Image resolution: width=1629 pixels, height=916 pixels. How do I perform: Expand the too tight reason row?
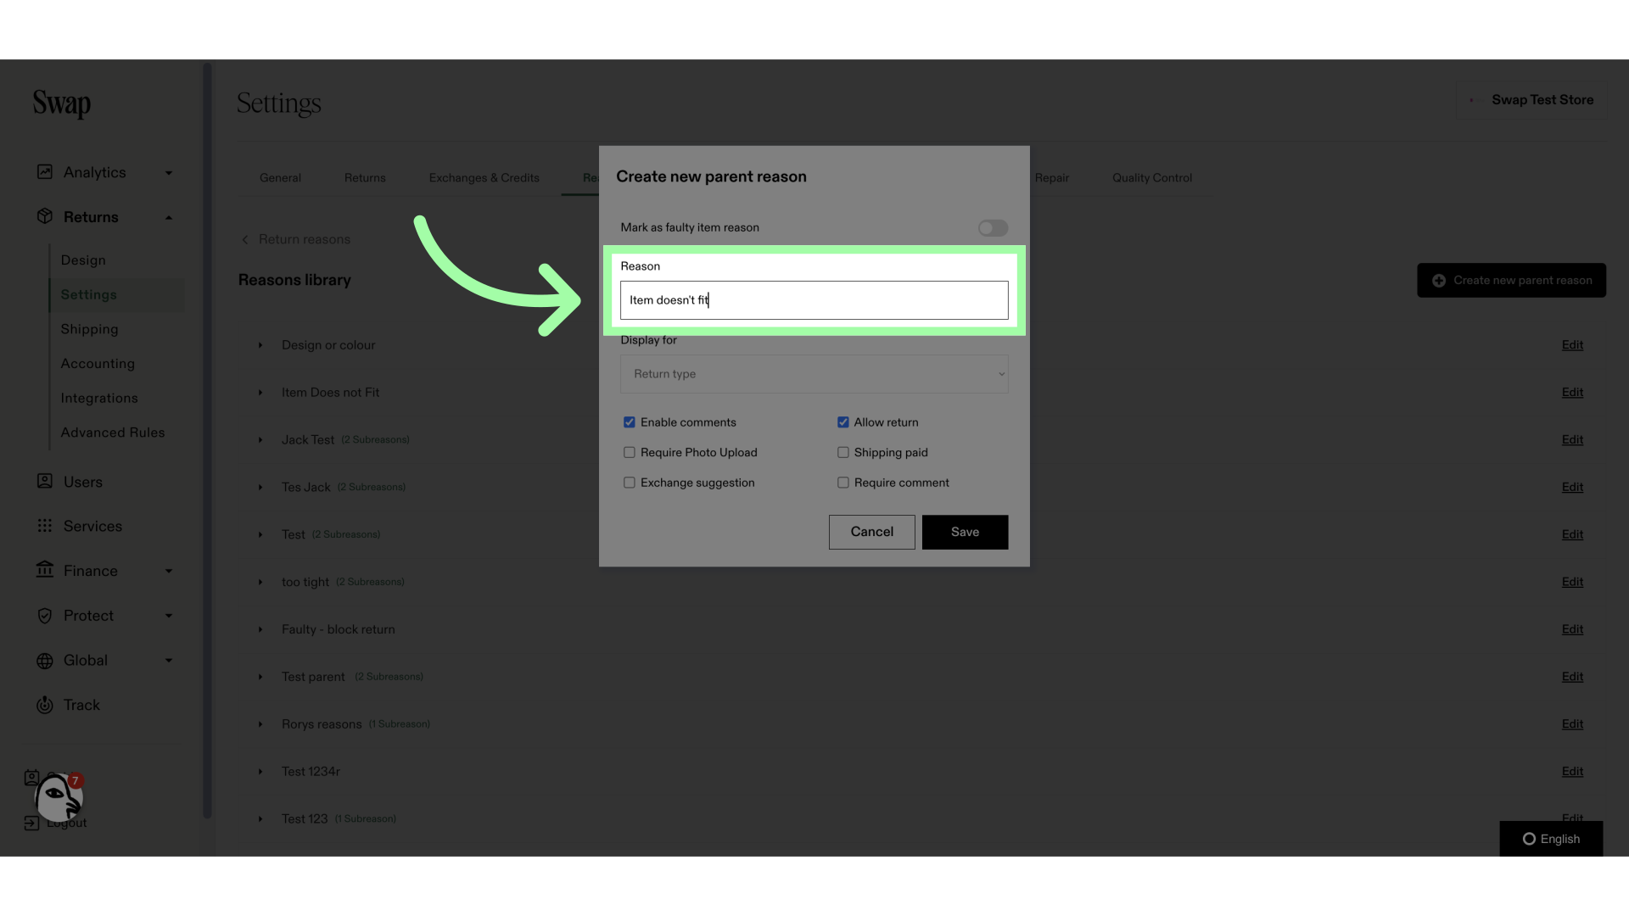coord(260,582)
